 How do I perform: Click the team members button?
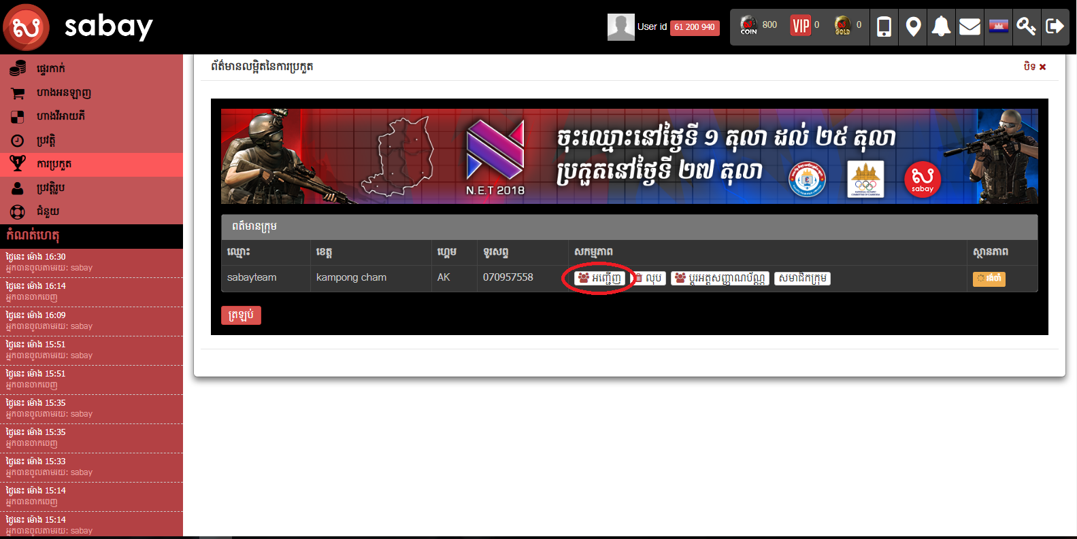tap(802, 278)
